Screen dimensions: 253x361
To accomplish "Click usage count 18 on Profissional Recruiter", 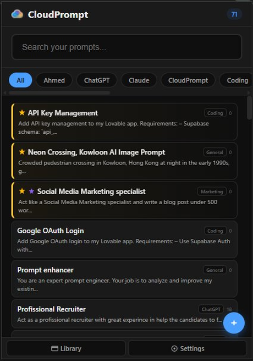I will [x=229, y=309].
